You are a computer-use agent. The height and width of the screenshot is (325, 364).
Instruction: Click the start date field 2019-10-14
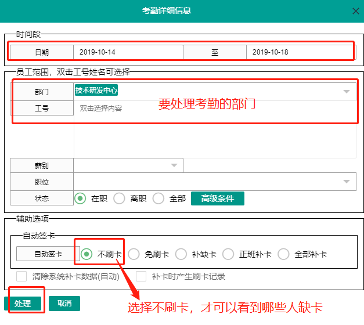[128, 52]
